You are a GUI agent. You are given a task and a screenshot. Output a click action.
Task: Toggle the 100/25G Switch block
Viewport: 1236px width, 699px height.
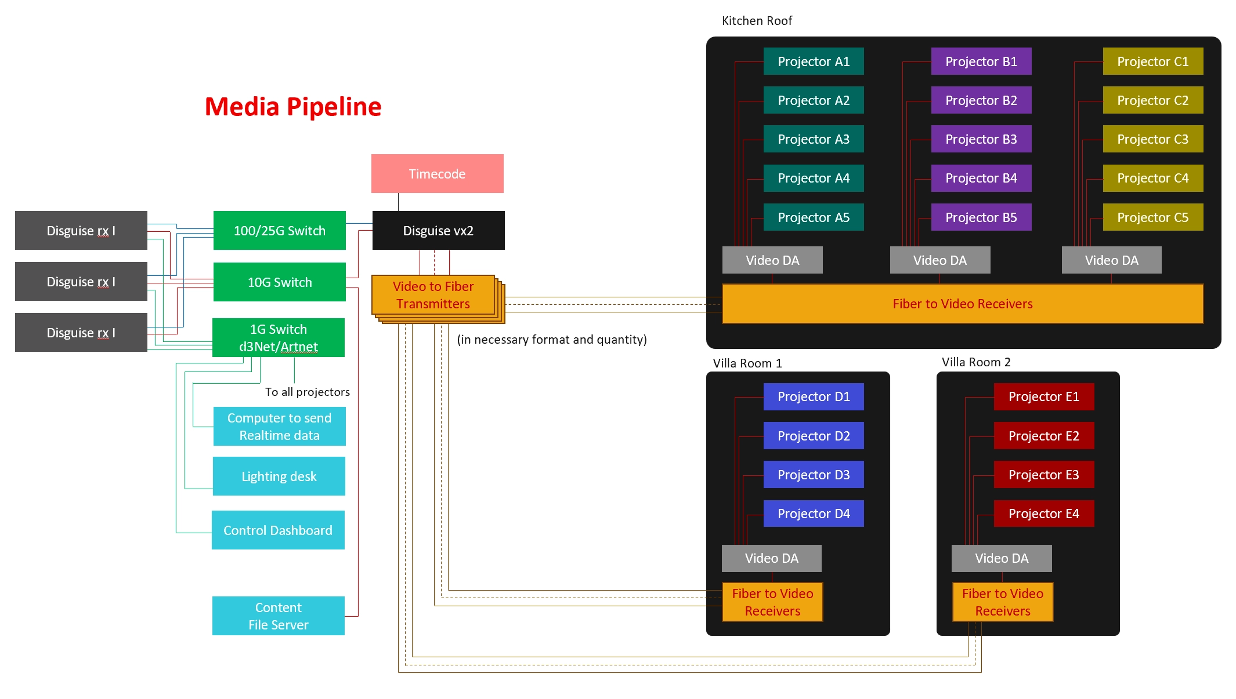coord(279,230)
